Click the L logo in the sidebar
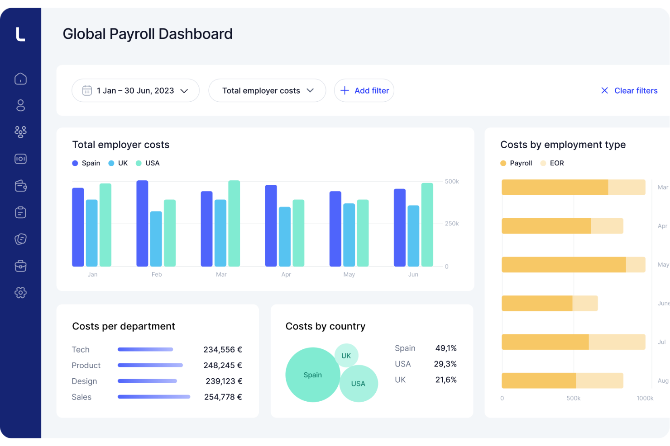The height and width of the screenshot is (446, 670). (x=20, y=34)
